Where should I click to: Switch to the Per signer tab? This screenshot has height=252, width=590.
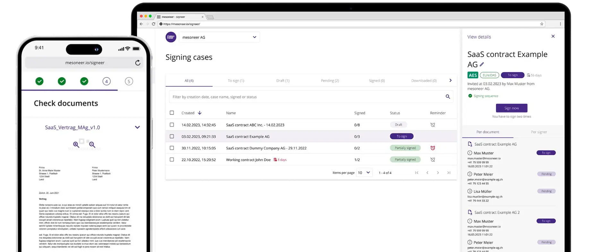coord(539,132)
